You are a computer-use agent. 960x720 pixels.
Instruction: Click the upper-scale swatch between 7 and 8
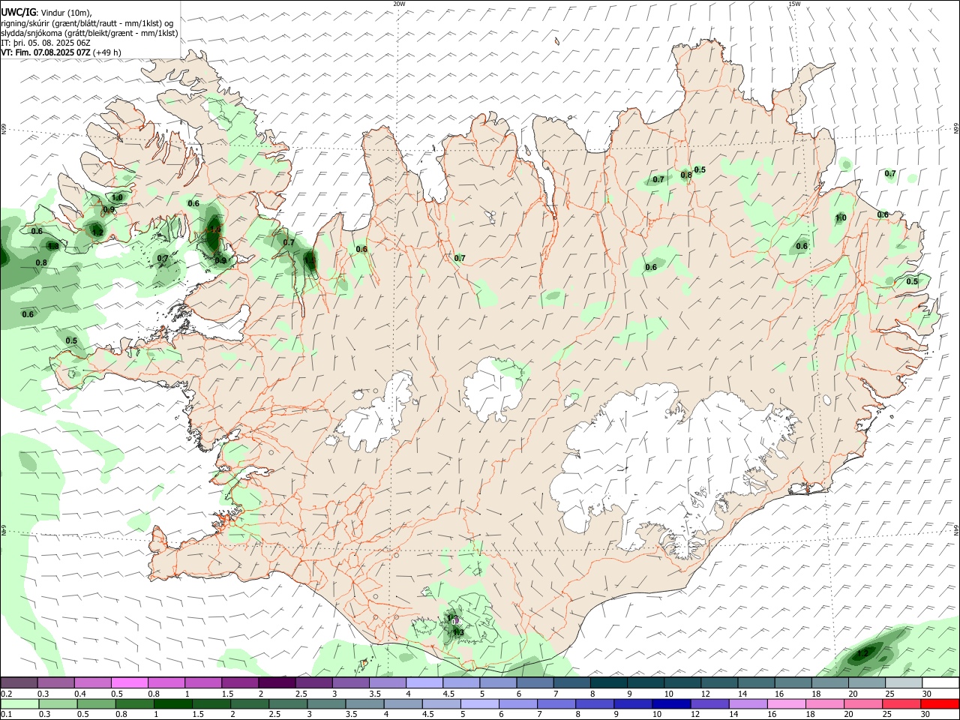pyautogui.click(x=571, y=682)
